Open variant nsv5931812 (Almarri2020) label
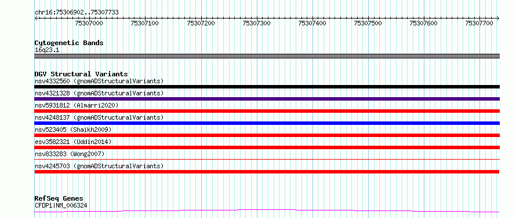 coord(77,105)
